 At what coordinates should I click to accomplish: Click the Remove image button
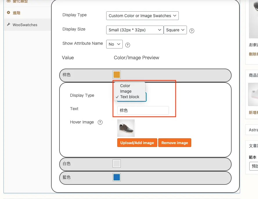[x=175, y=143]
